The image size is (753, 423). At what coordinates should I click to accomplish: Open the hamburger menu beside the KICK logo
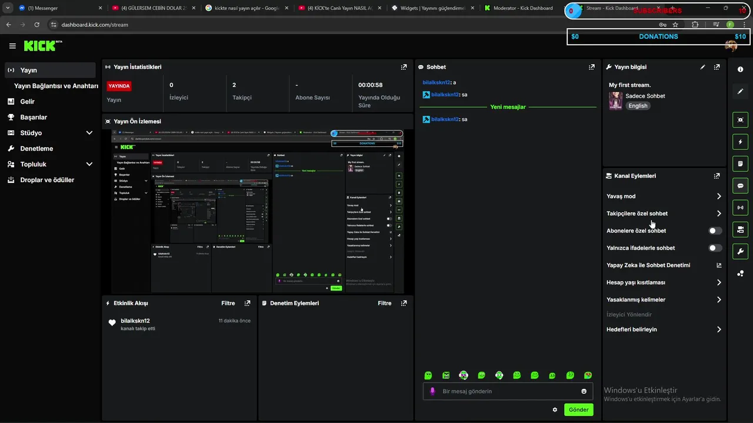click(x=12, y=46)
